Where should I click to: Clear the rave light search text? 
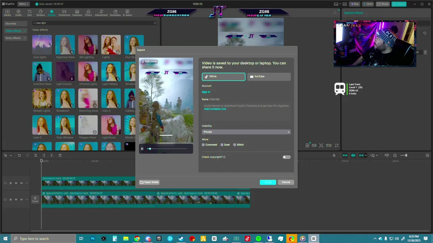click(155, 23)
